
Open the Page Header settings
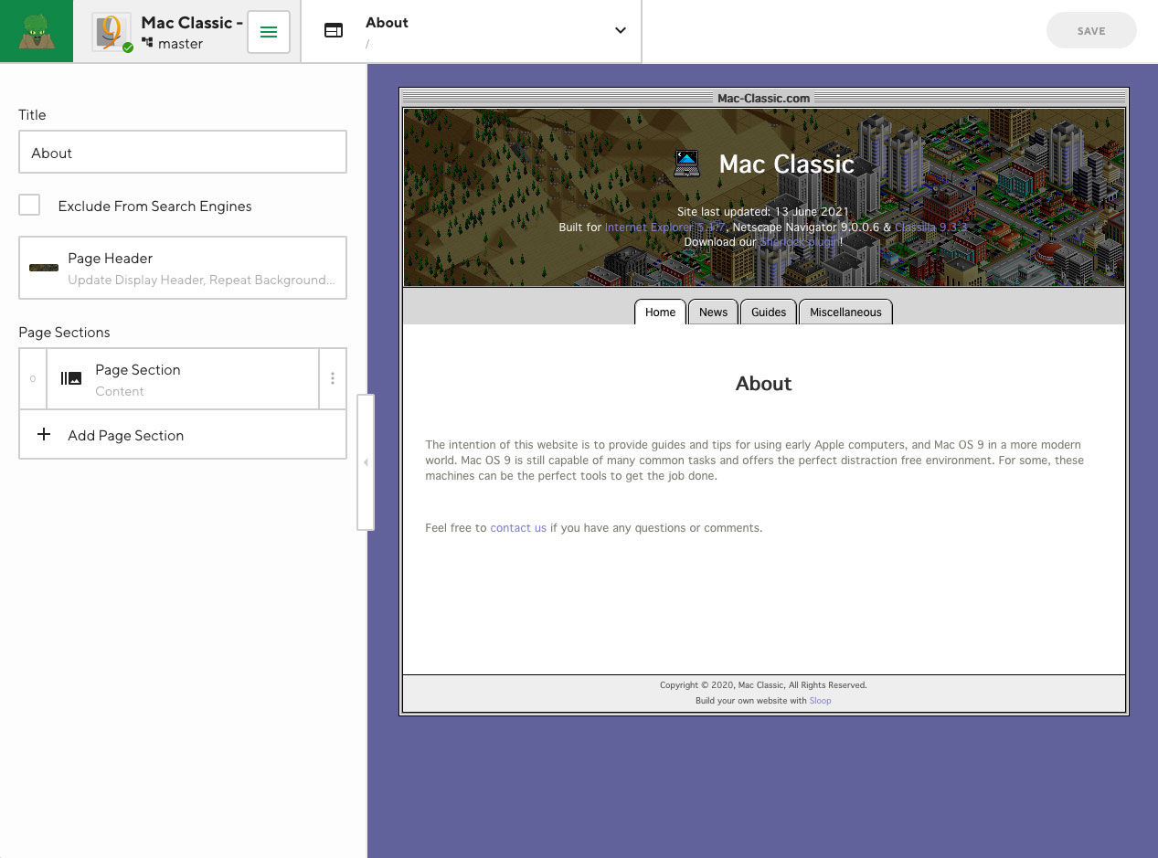(x=183, y=268)
